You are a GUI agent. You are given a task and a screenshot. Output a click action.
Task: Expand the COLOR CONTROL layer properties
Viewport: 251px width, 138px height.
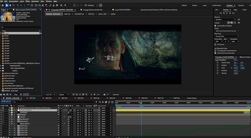click(10, 110)
